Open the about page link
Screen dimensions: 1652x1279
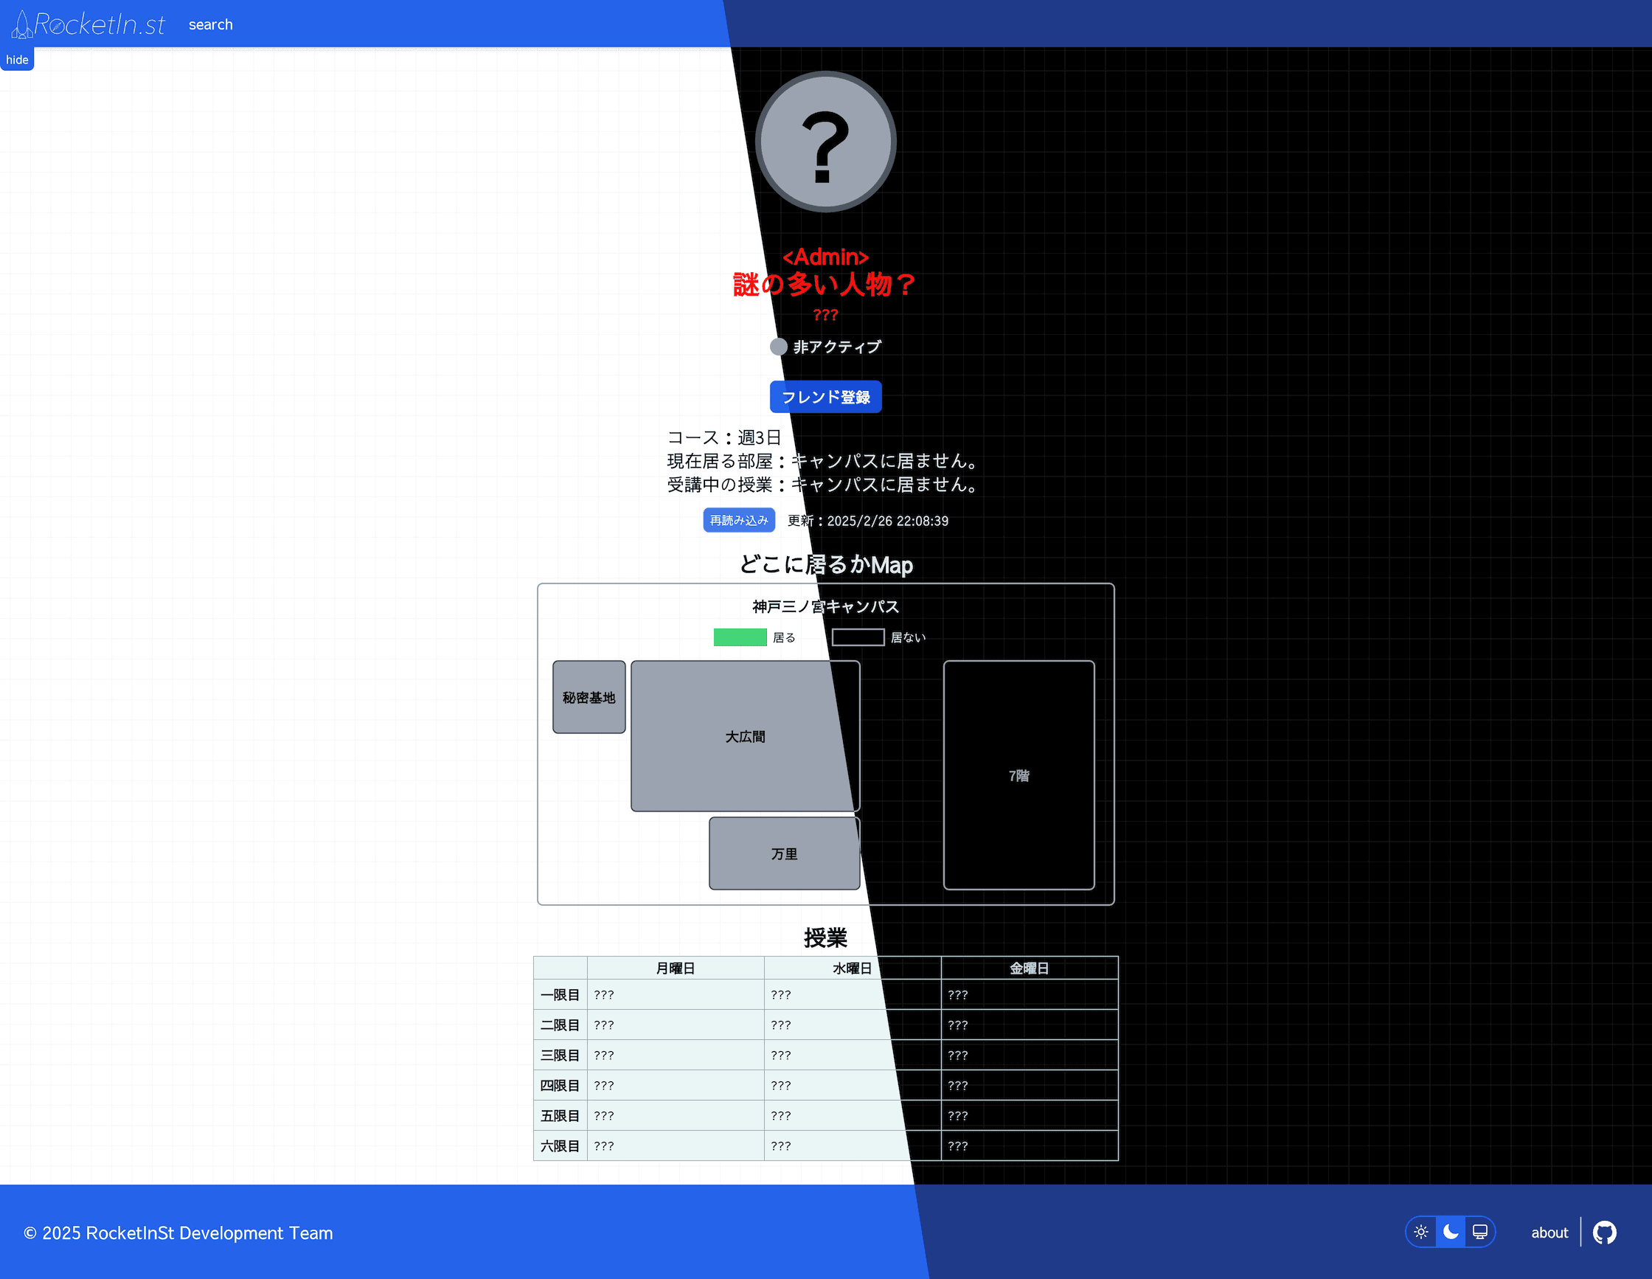pos(1549,1232)
